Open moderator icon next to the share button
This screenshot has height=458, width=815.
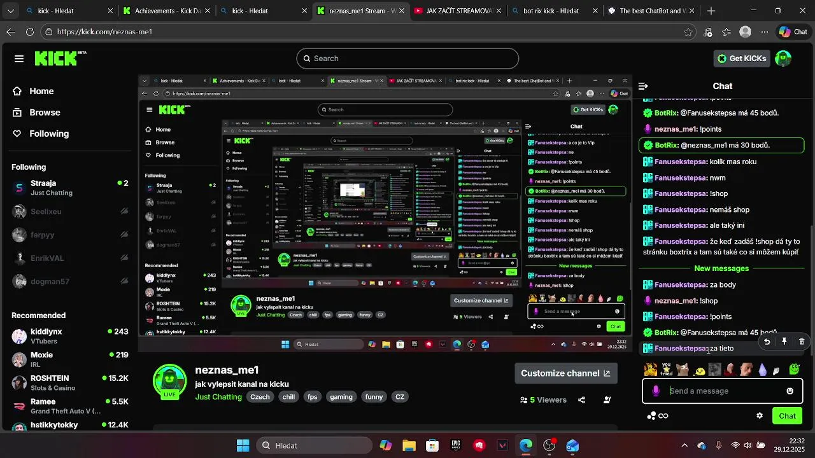point(607,400)
